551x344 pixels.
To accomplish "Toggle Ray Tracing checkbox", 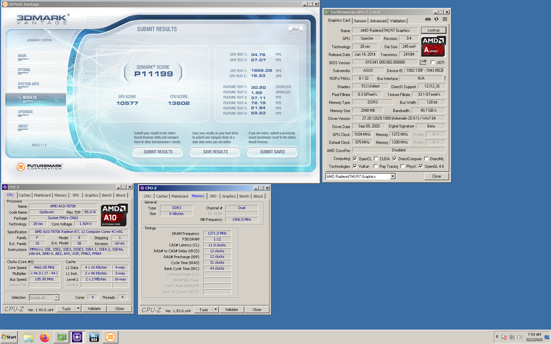I will pos(376,166).
